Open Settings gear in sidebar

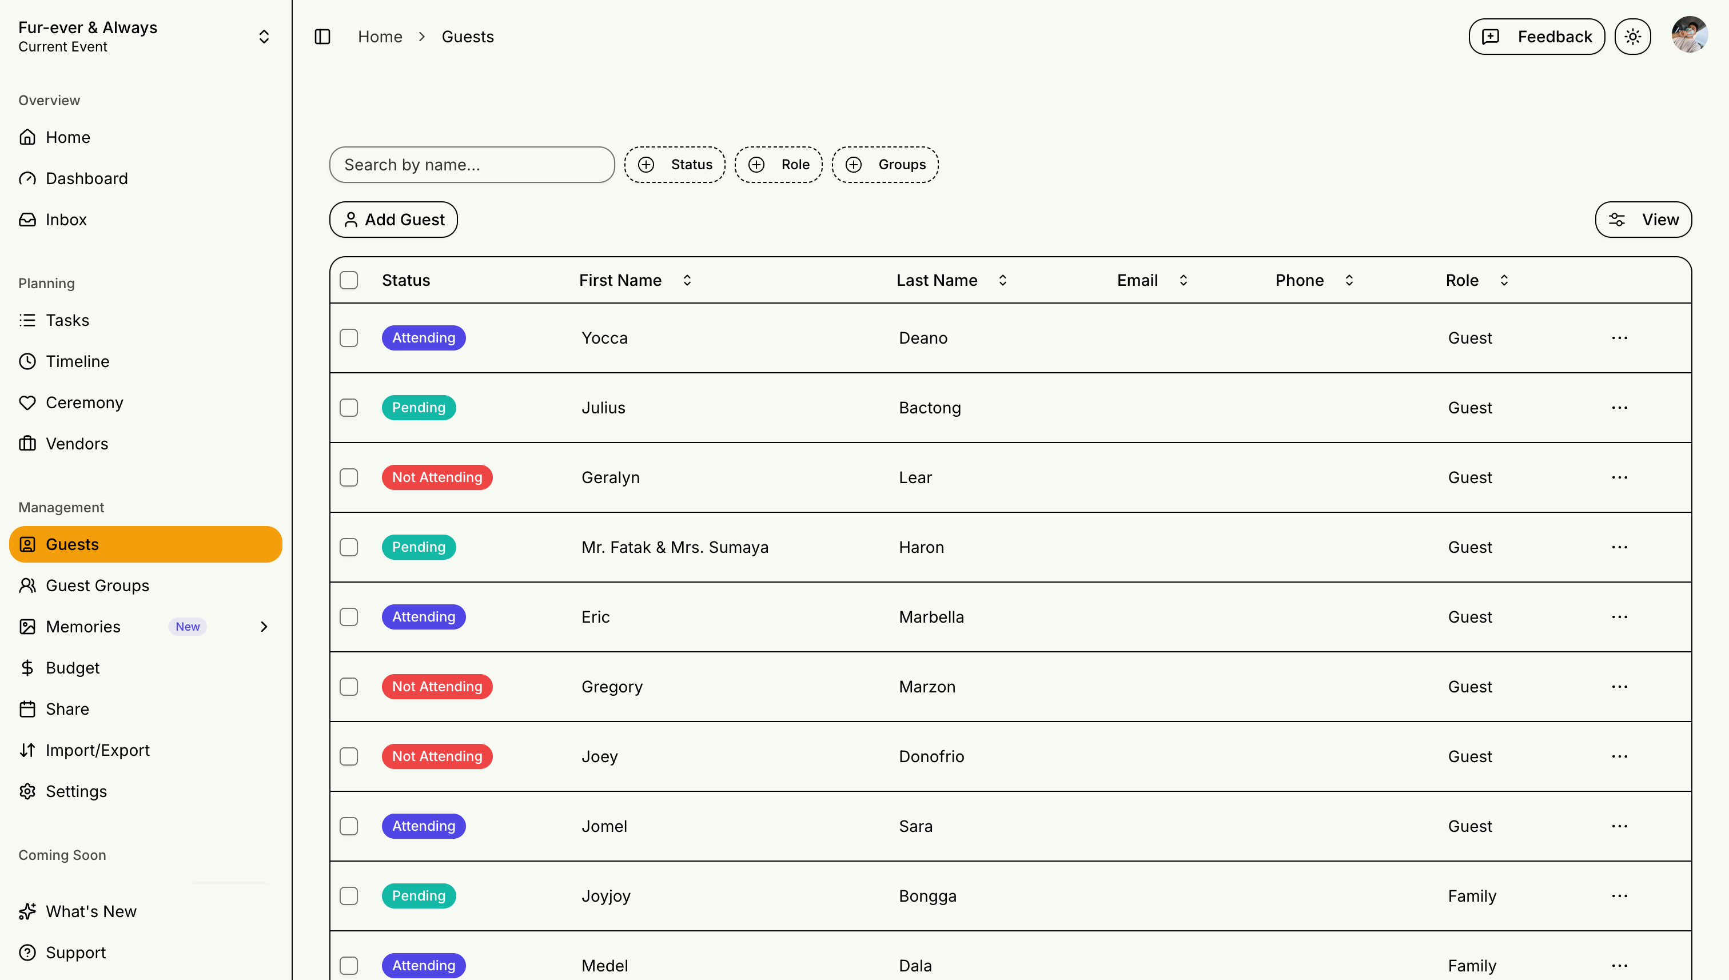point(27,791)
